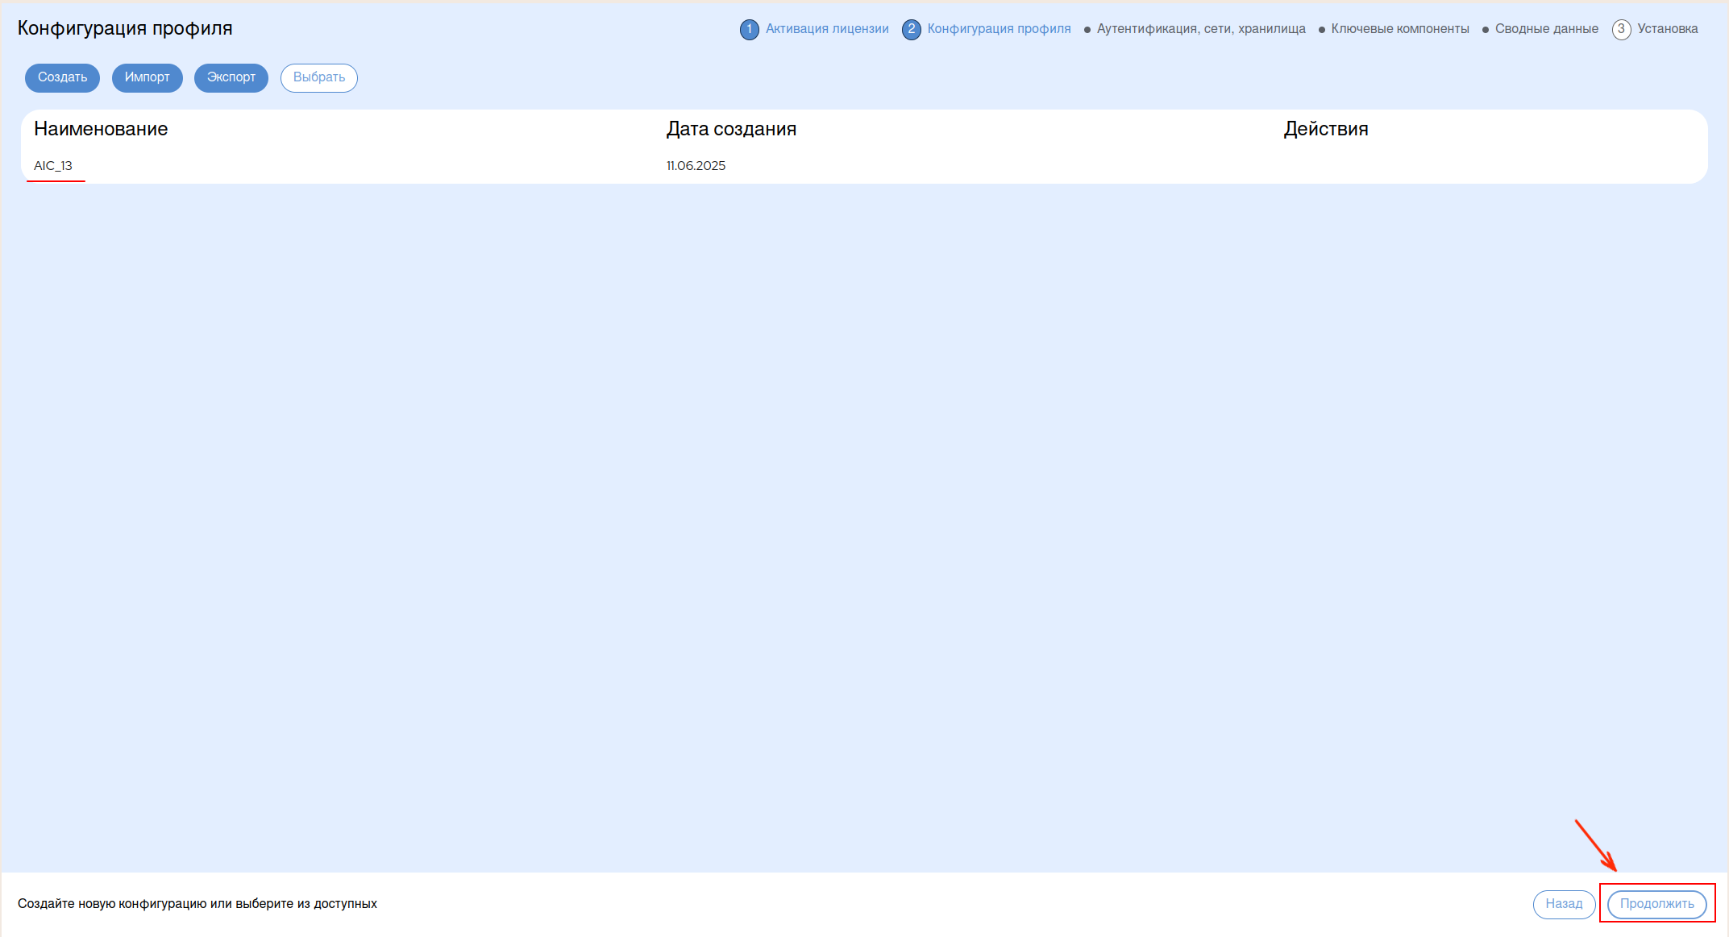Jump to Аутентификация, сети, хранилища step
Screen dimensions: 1729x937
coord(1201,29)
